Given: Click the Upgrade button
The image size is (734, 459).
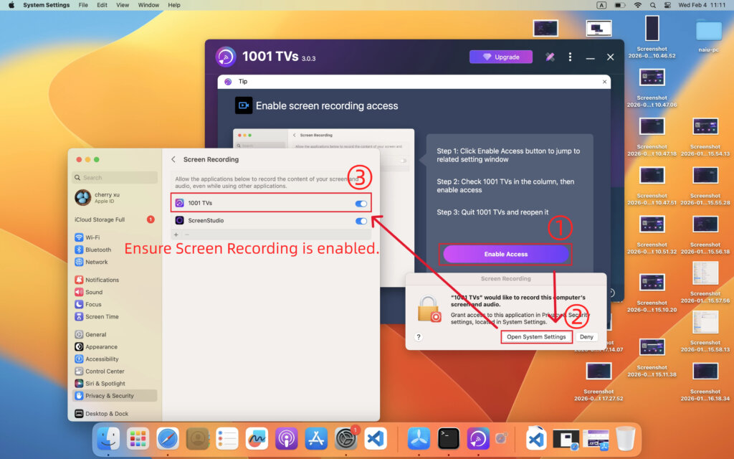Looking at the screenshot, I should [x=500, y=57].
